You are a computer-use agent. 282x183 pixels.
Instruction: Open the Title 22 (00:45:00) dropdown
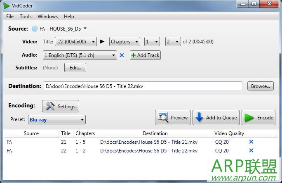76,42
